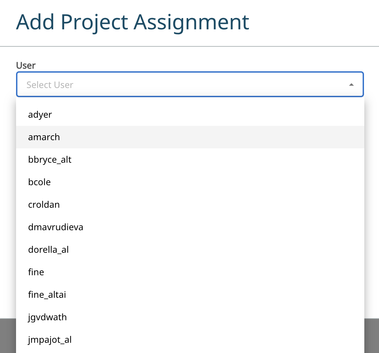Choose fine_altai in the user list
Screen dimensions: 379x353
coord(47,295)
